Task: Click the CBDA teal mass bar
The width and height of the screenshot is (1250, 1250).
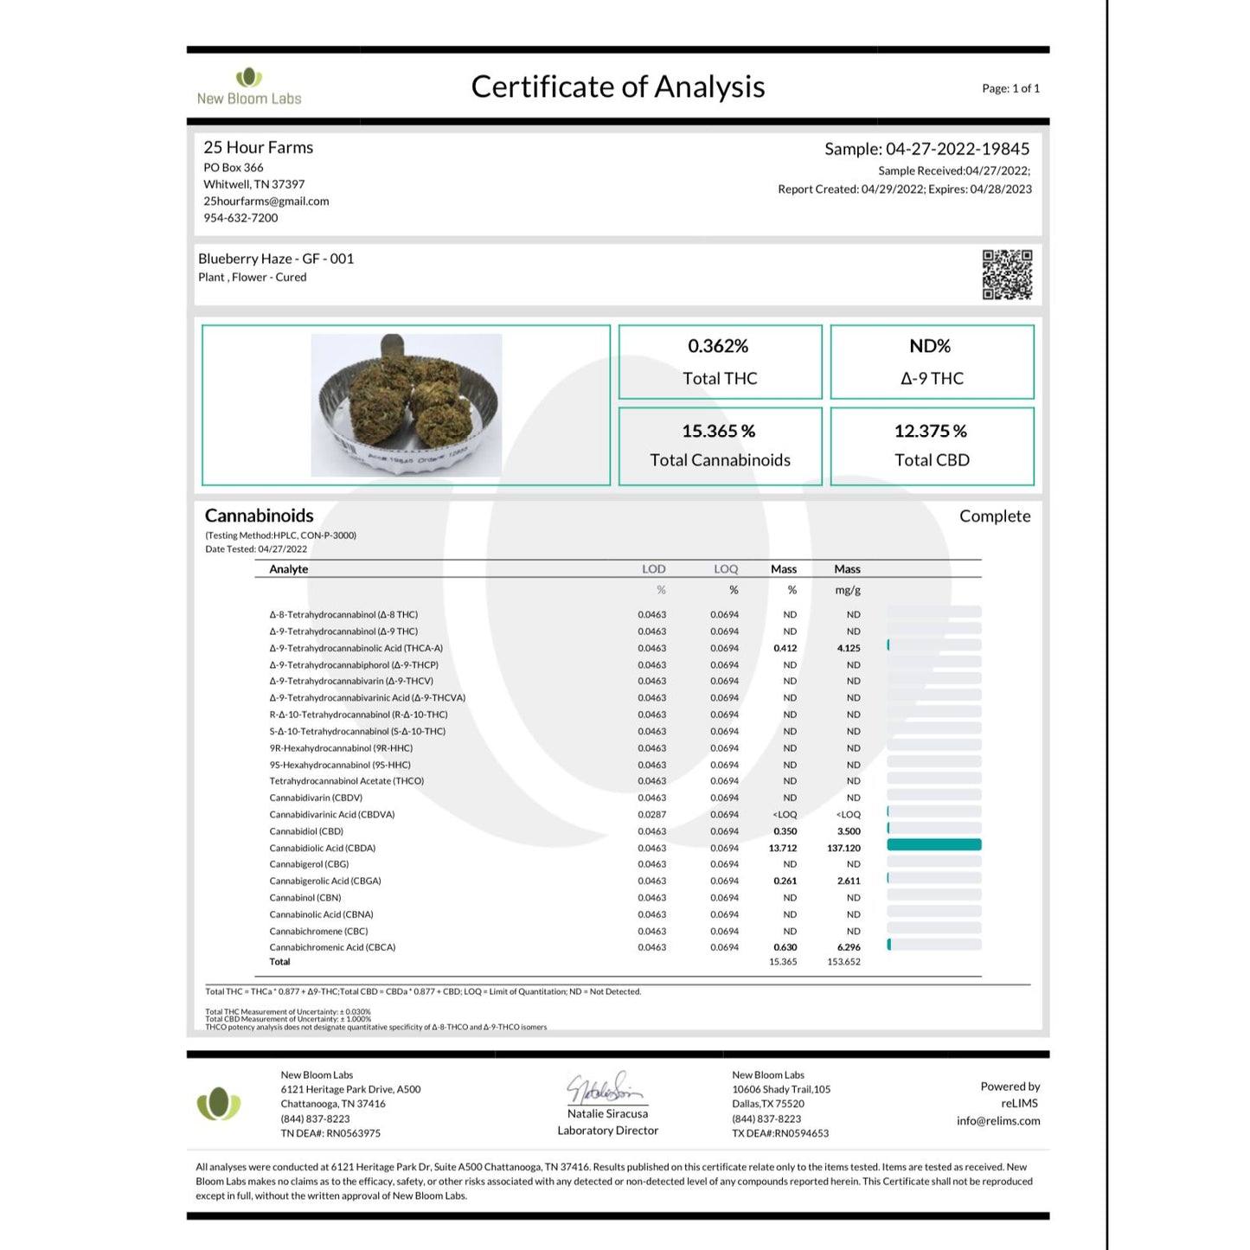Action: click(934, 845)
